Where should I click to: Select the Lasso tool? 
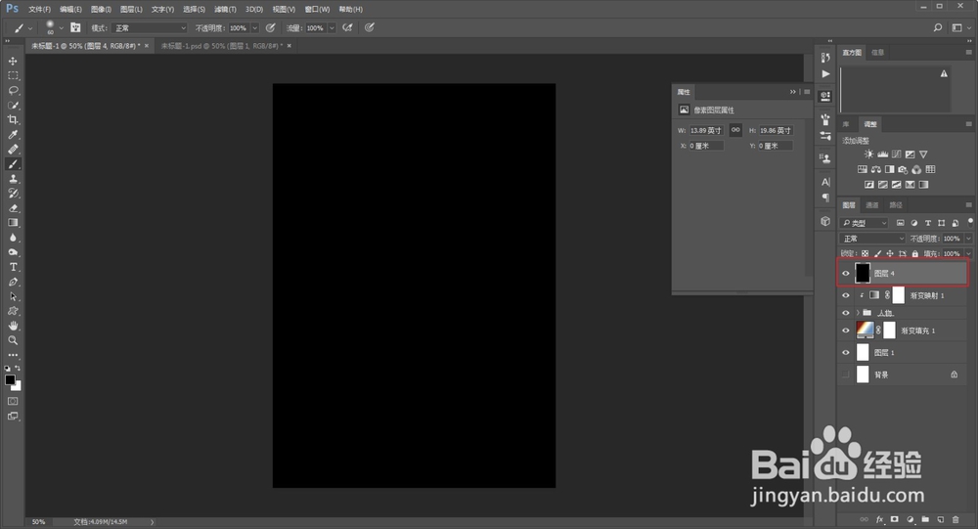point(13,91)
